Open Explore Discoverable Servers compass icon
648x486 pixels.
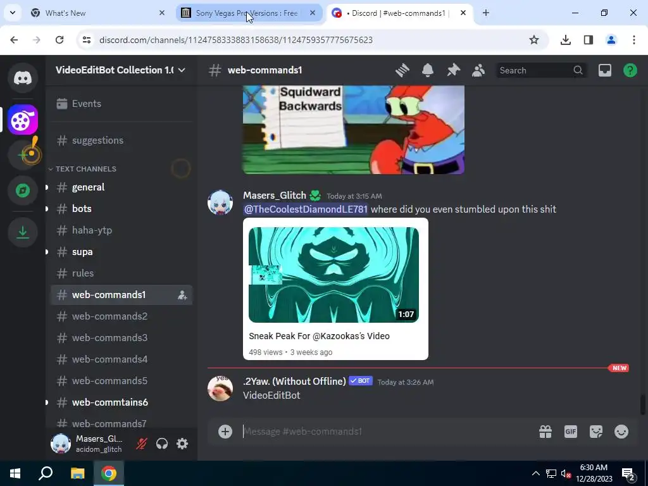coord(23,190)
